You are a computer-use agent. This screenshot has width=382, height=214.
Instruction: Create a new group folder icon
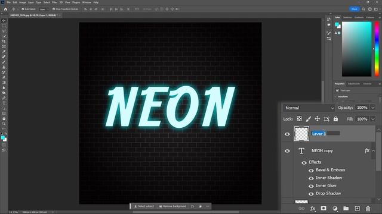(346, 209)
